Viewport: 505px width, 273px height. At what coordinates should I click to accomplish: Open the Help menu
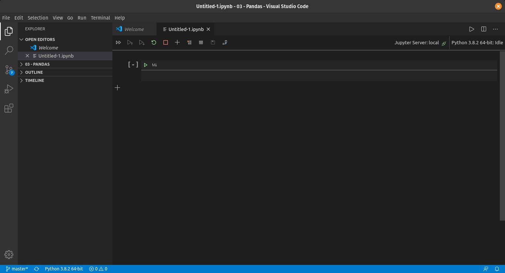pyautogui.click(x=120, y=18)
